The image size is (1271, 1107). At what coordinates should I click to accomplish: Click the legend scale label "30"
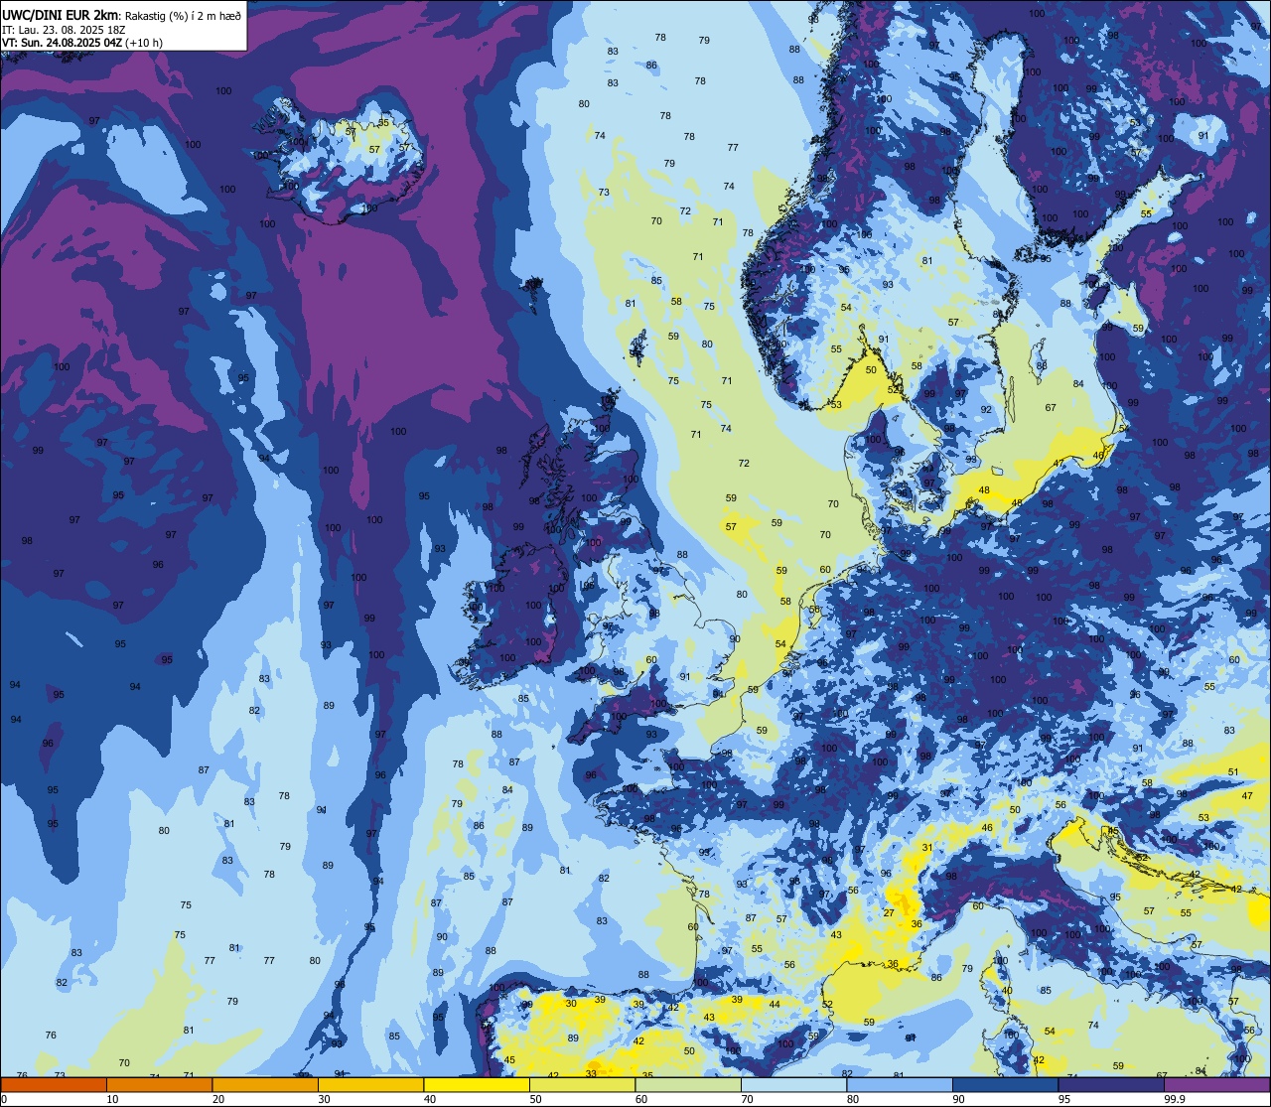pos(324,1099)
